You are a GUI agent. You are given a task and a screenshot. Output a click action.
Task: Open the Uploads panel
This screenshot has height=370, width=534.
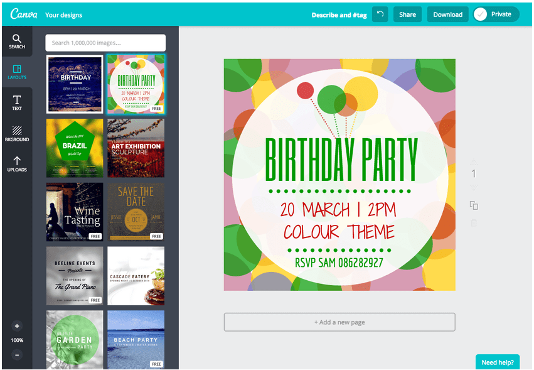17,164
